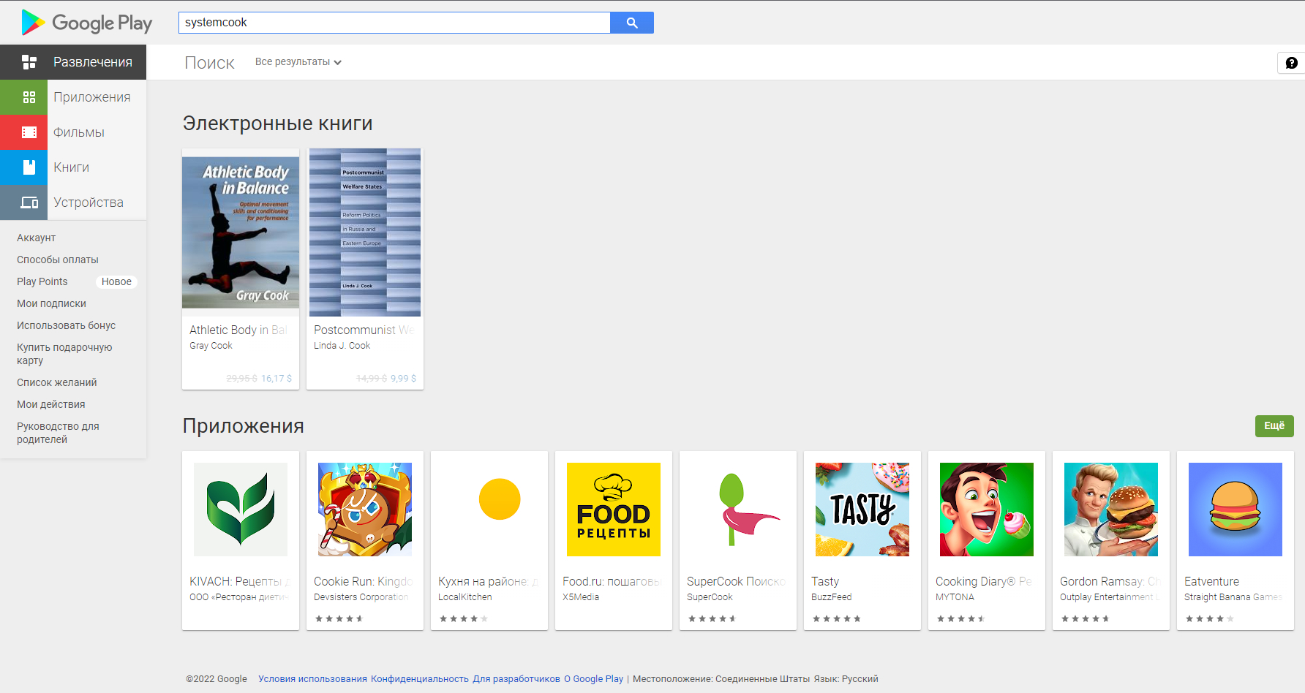Viewport: 1305px width, 693px height.
Task: Open the Кухня на районе app icon
Action: (x=489, y=510)
